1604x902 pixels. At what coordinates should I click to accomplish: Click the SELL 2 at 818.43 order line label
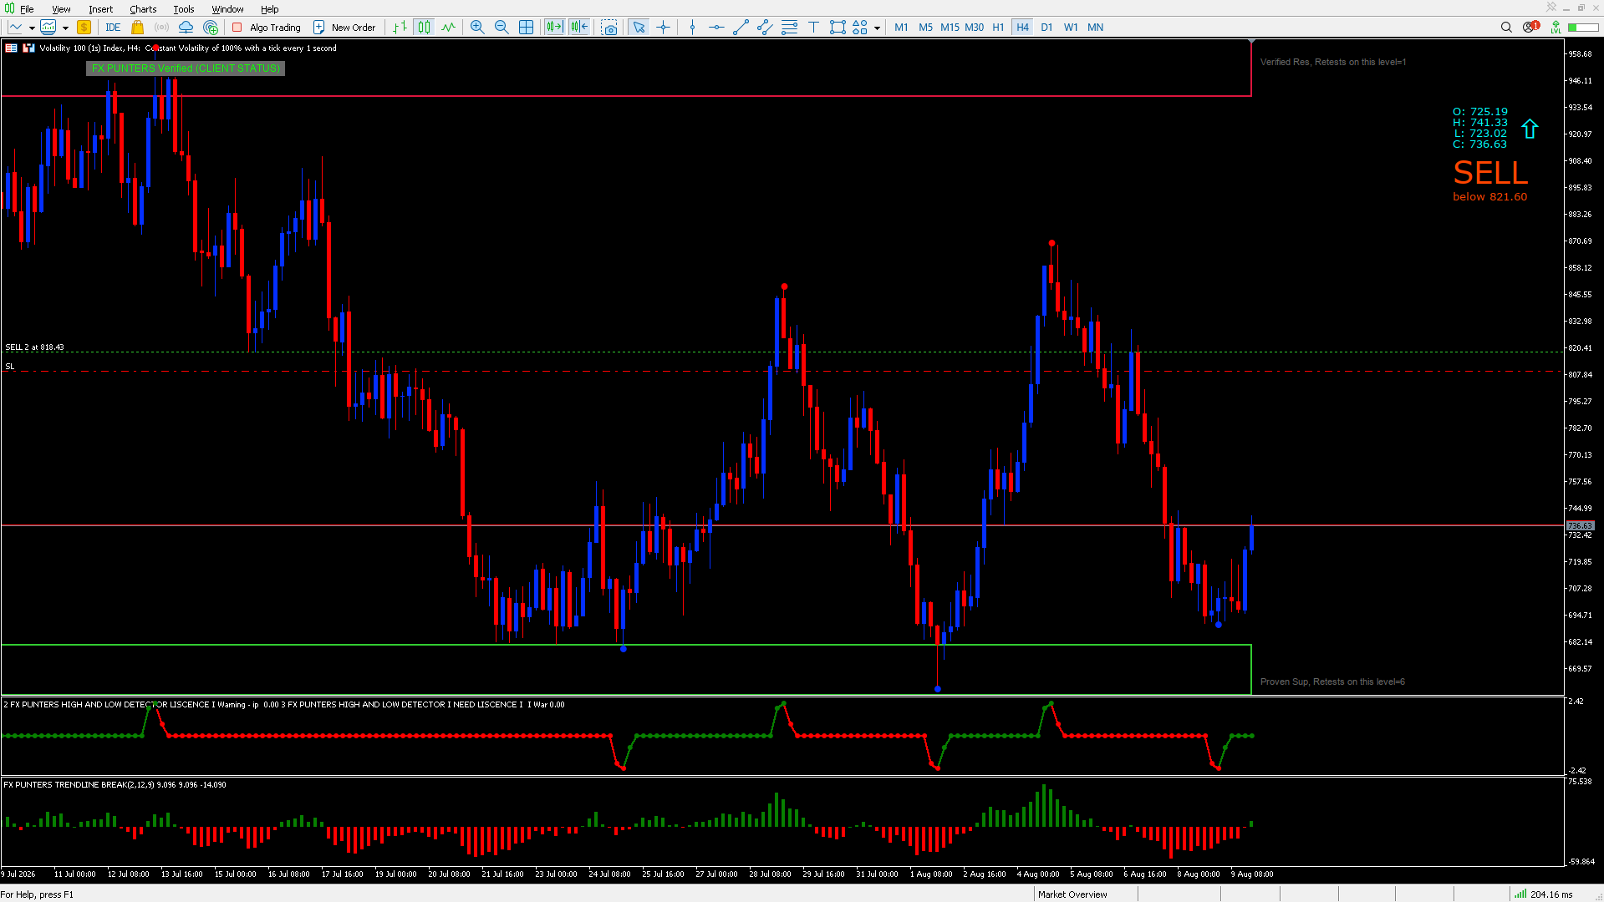pos(34,347)
